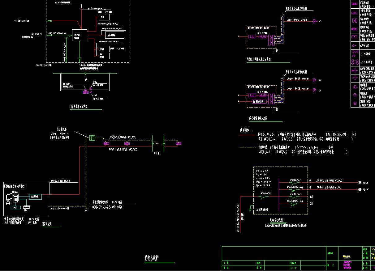The image size is (375, 271).
Task: Click the LIU box in lower wiring diagram
Action: coord(252,95)
